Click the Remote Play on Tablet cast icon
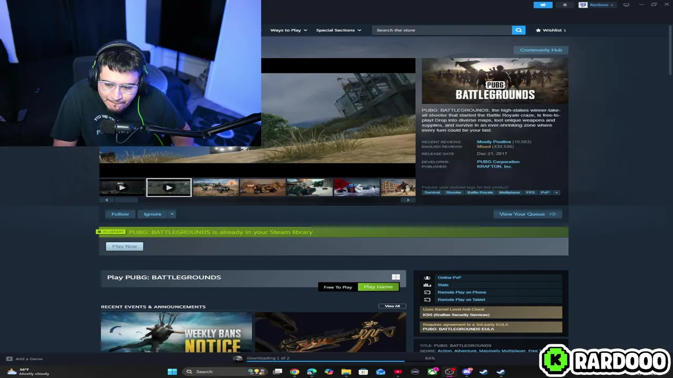Viewport: 673px width, 378px height. point(427,299)
